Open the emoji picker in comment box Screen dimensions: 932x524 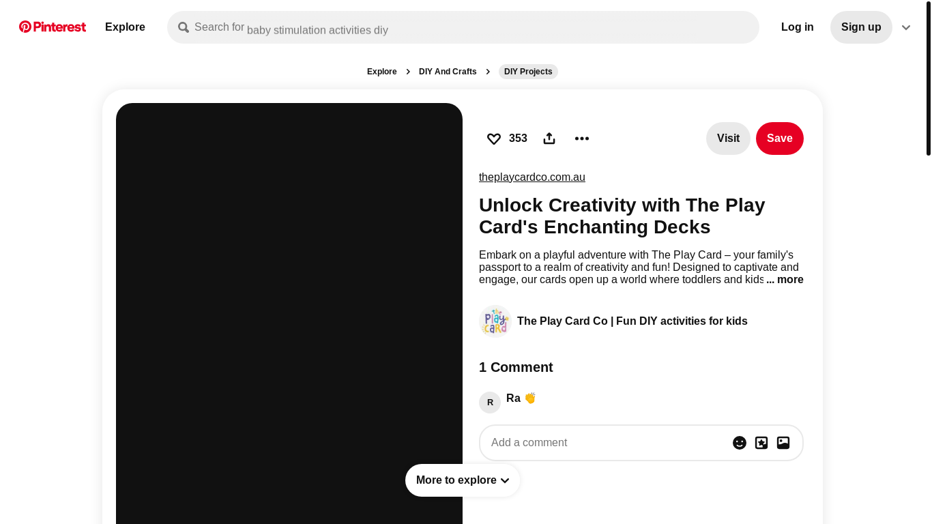[x=740, y=443]
